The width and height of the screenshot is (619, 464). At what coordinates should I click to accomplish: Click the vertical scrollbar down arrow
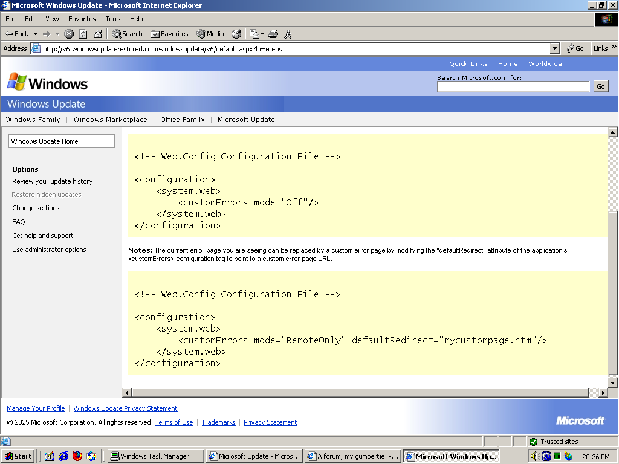[612, 382]
